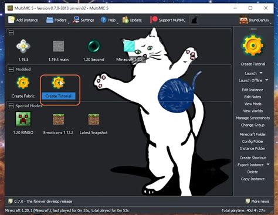Click the large gear instance icon in sidebar
278x215 pixels.
coord(253,46)
